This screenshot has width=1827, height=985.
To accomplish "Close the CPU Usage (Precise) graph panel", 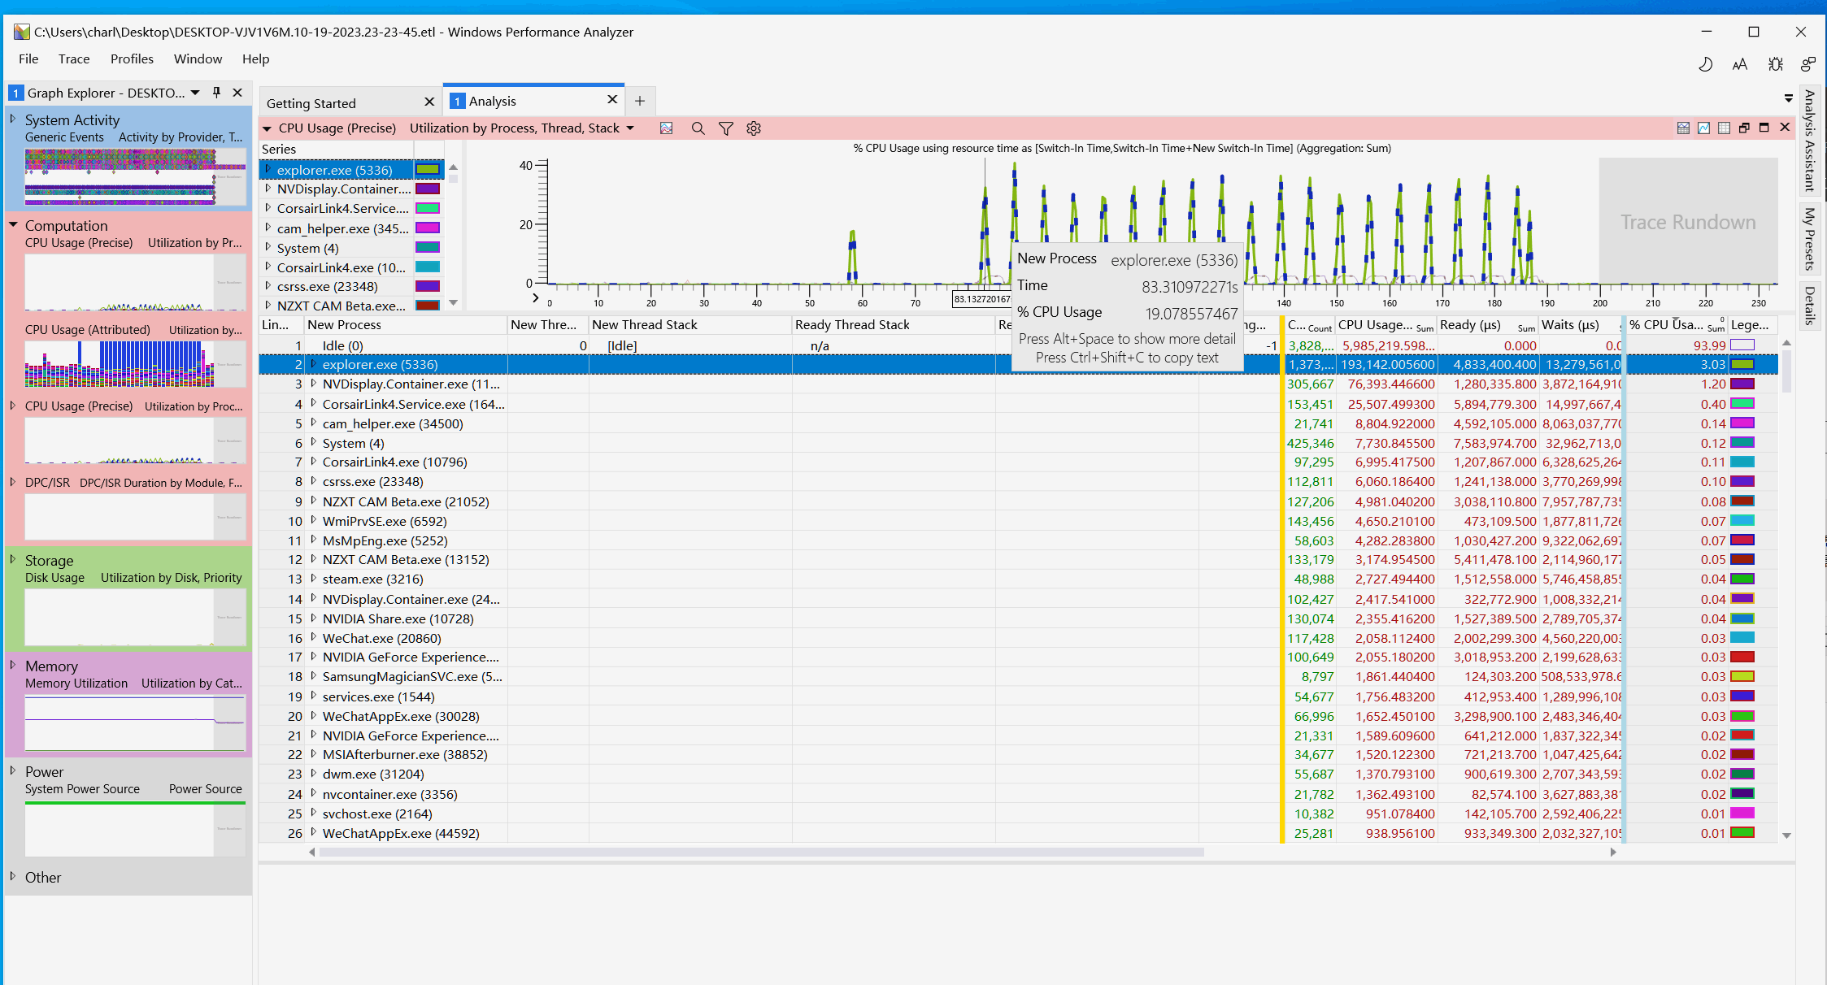I will [x=1785, y=128].
